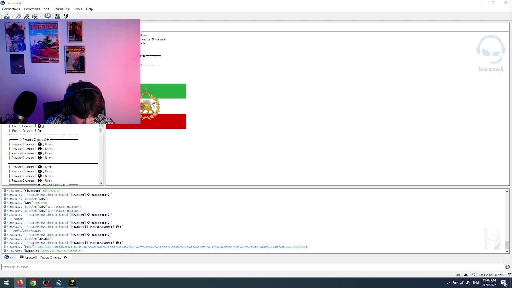Viewport: 512px width, 288px height.
Task: Open the dropdown arrow beside the disconnect icon
Action: (12, 16)
